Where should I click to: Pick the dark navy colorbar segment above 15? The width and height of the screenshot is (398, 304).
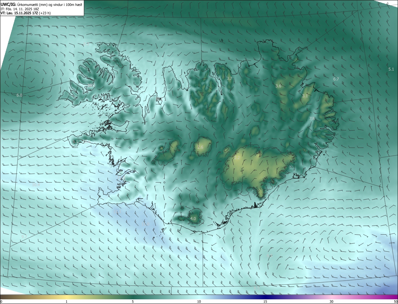pyautogui.click(x=265, y=297)
